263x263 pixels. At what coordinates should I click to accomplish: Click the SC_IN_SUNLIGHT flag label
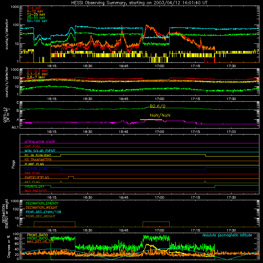(x=38, y=155)
